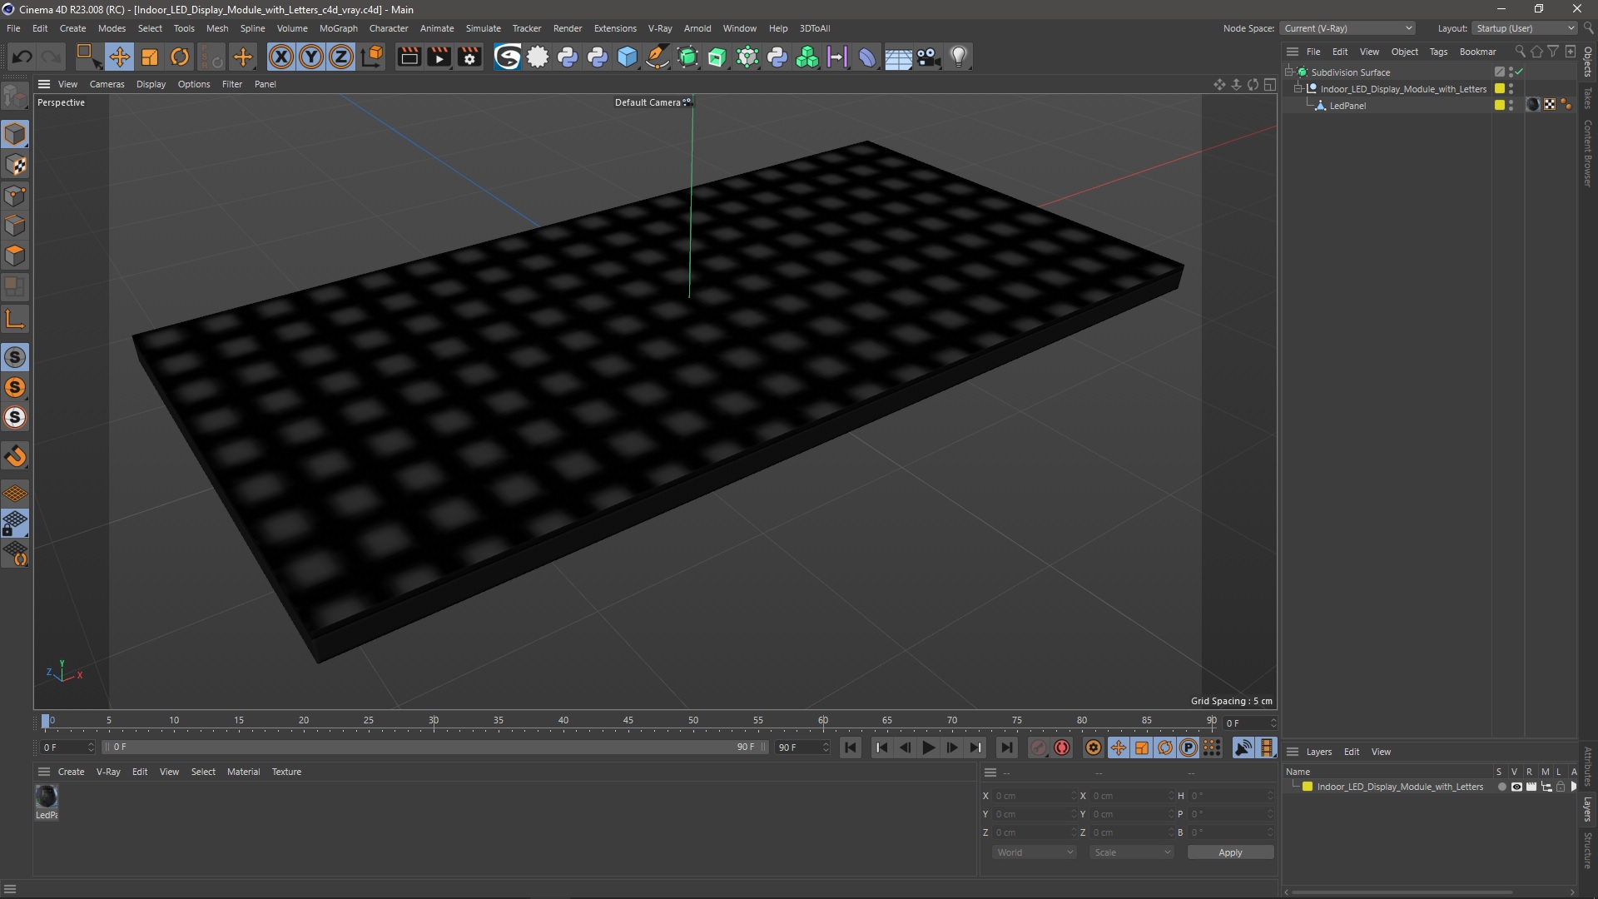This screenshot has width=1598, height=899.
Task: Click LedPanel material tag sphere
Action: click(x=1533, y=105)
